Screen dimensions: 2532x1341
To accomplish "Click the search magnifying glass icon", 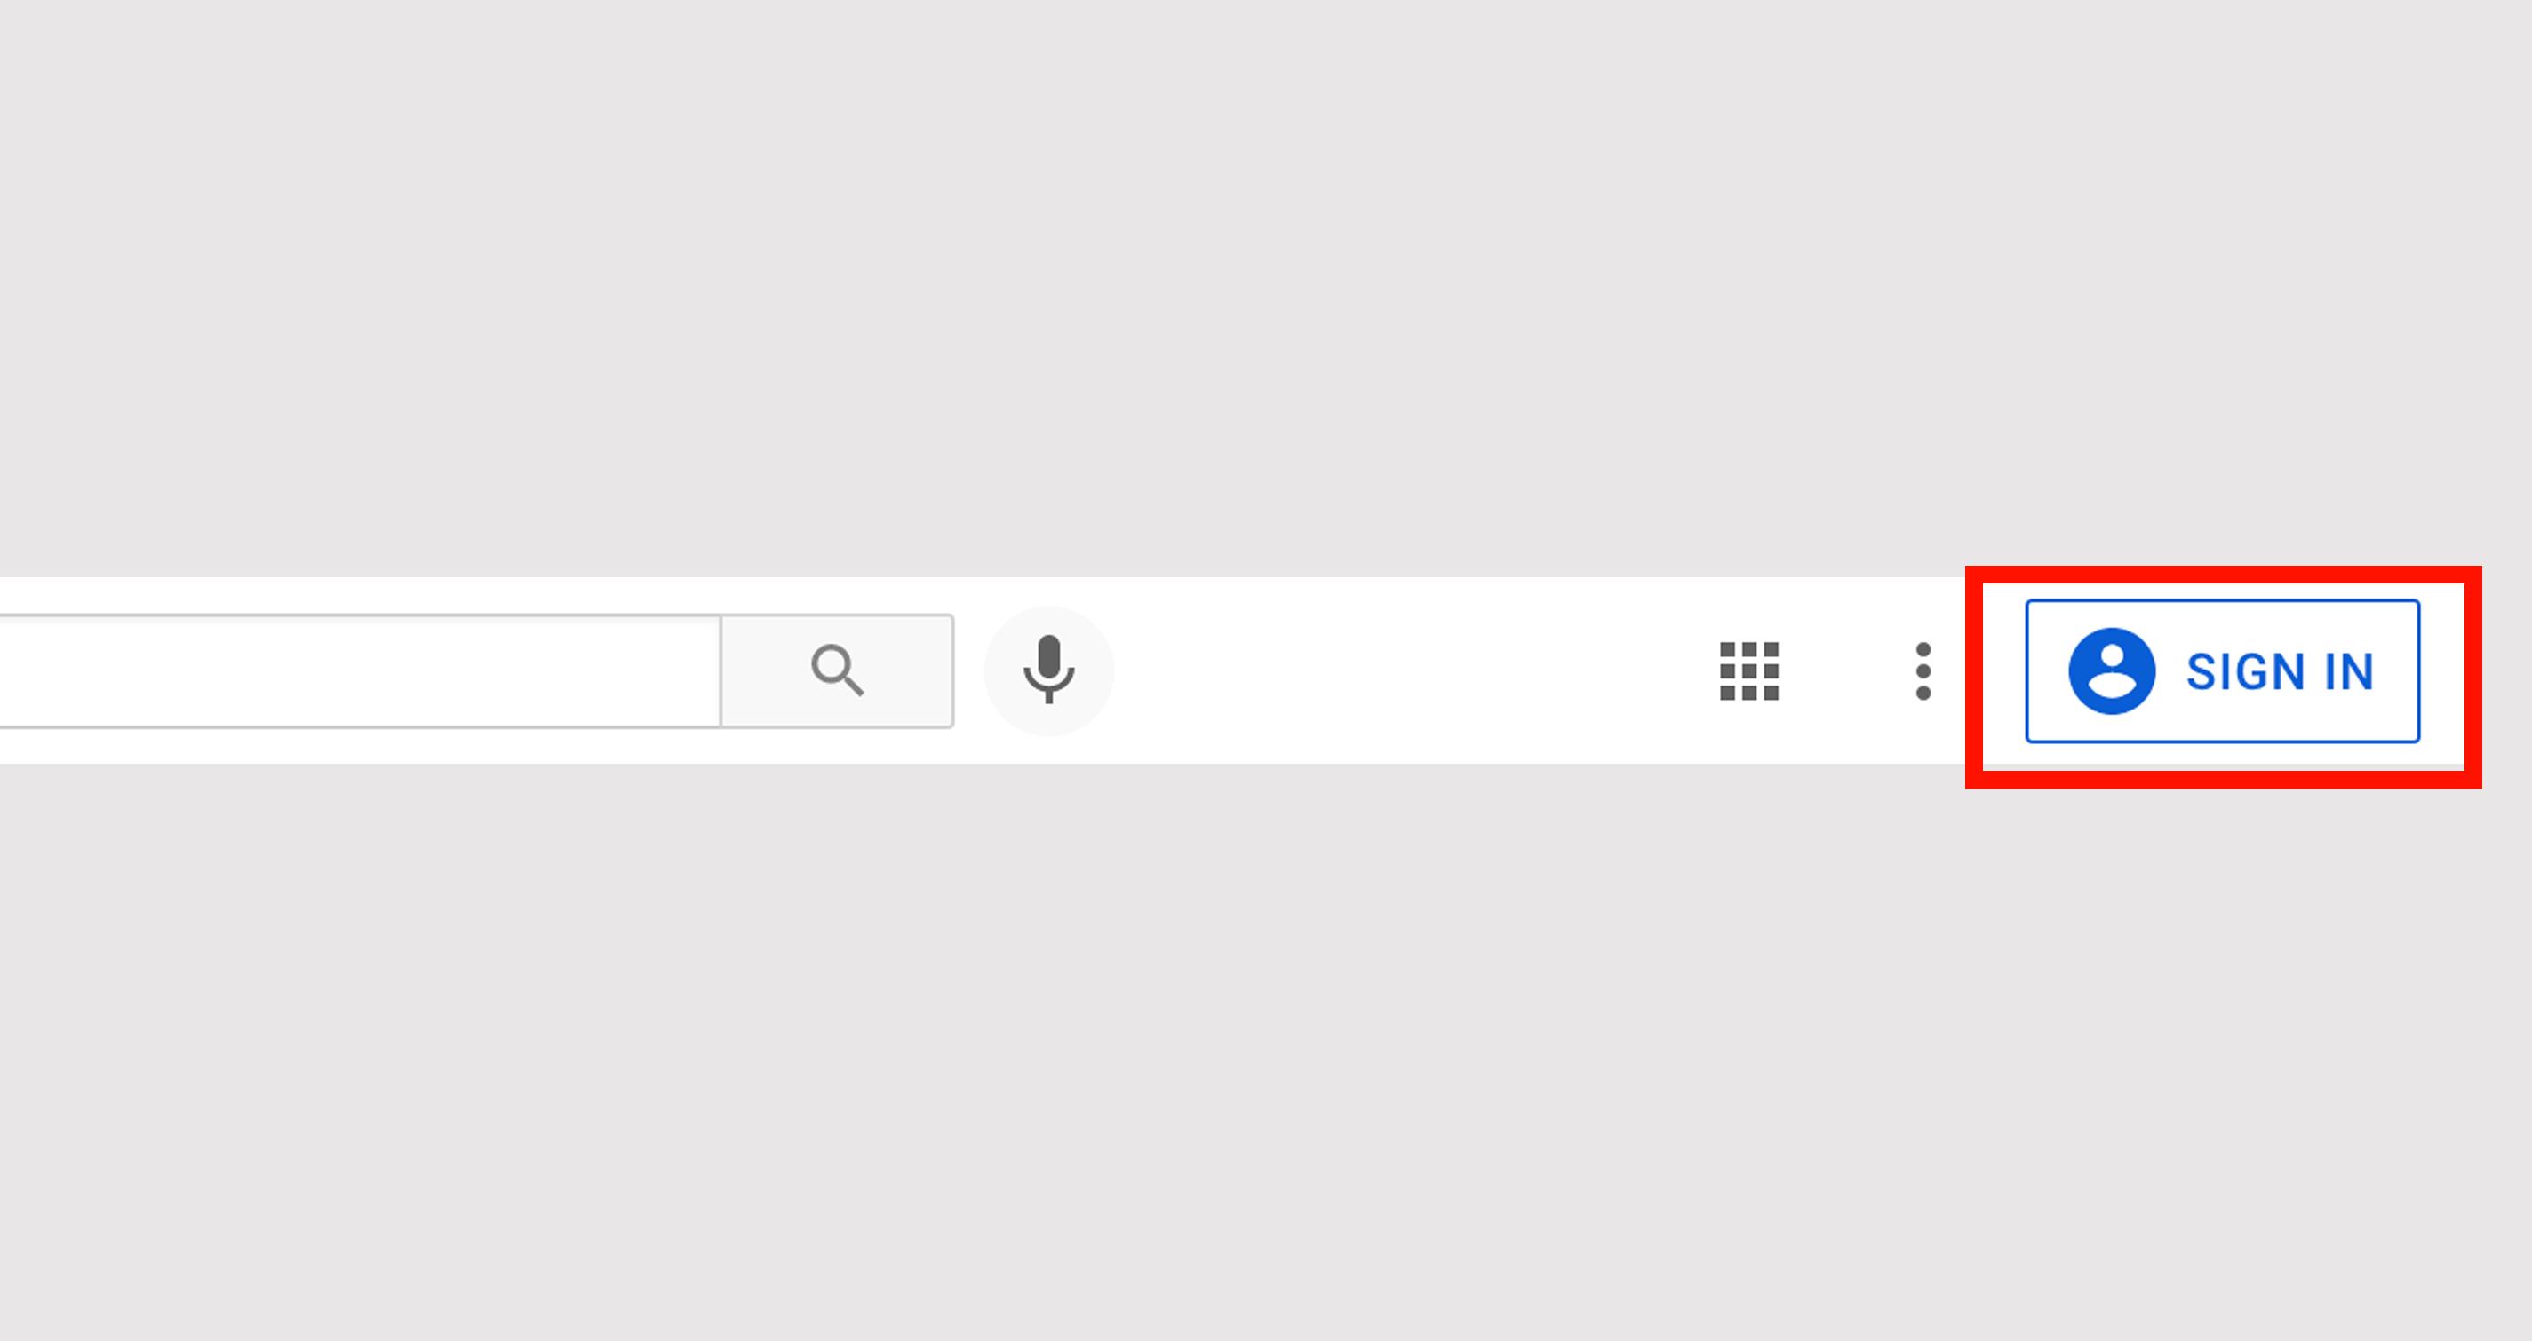I will click(837, 668).
